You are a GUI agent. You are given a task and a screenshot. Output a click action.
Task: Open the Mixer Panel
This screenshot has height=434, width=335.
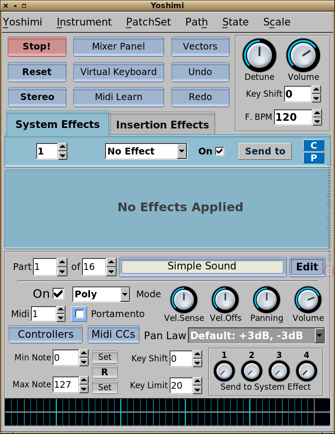click(118, 47)
